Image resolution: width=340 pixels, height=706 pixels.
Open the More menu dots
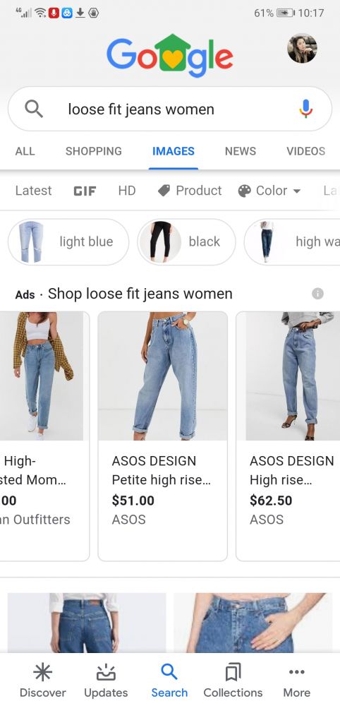297,672
